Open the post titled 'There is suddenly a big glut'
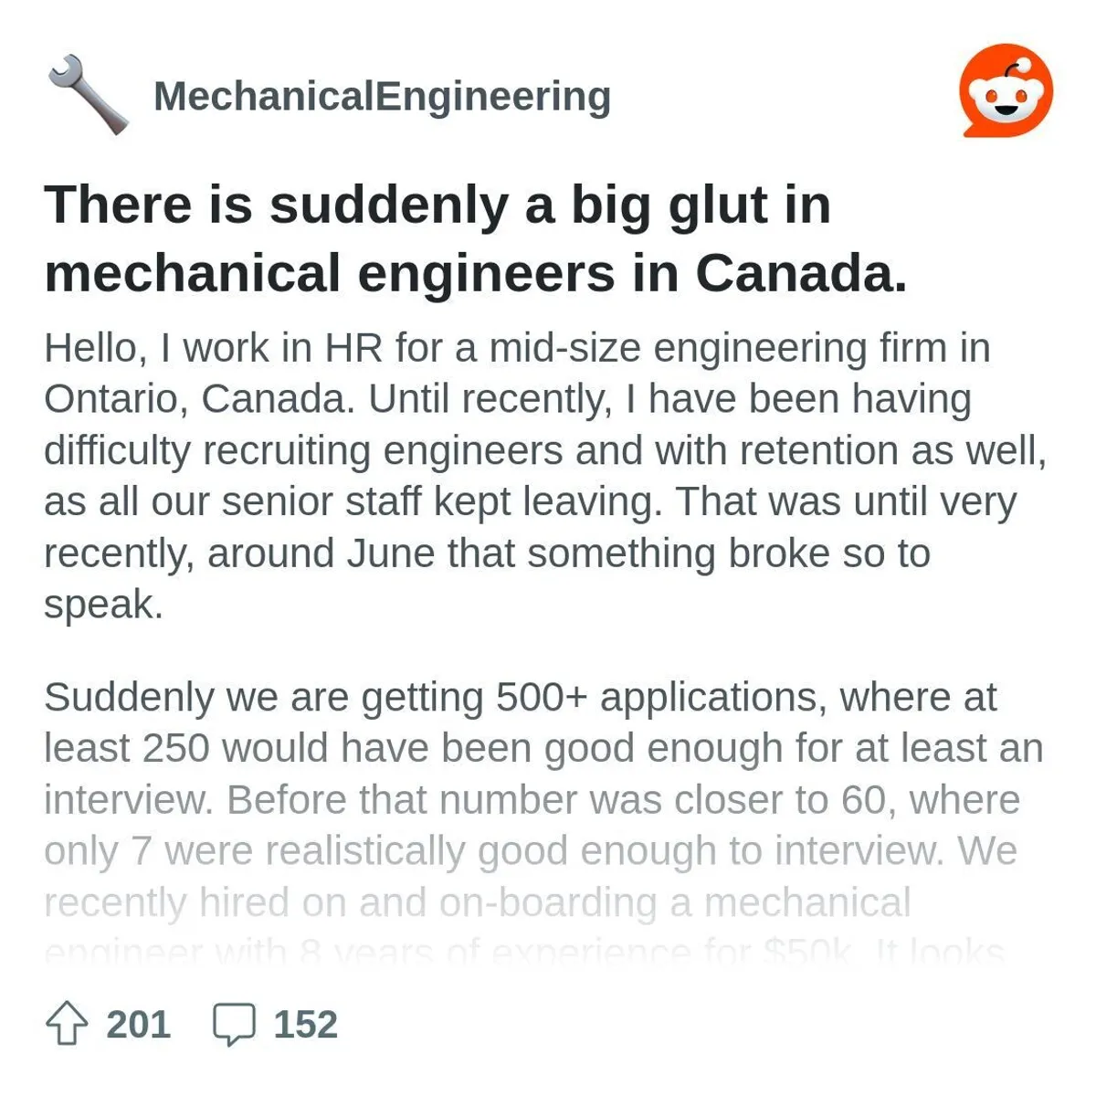The width and height of the screenshot is (1096, 1096). coord(475,237)
